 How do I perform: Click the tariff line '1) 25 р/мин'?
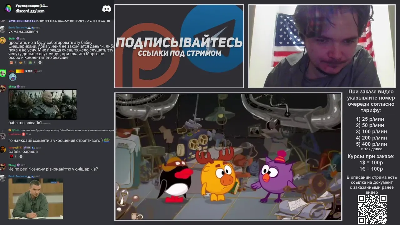click(370, 119)
